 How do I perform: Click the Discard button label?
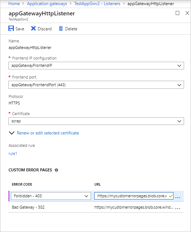(x=45, y=29)
